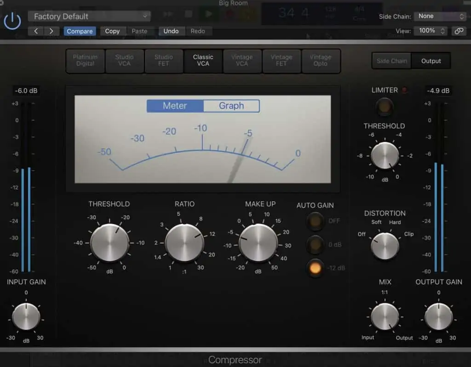Open the View 100% size dropdown
Viewport: 471px width, 367px height.
pos(431,31)
